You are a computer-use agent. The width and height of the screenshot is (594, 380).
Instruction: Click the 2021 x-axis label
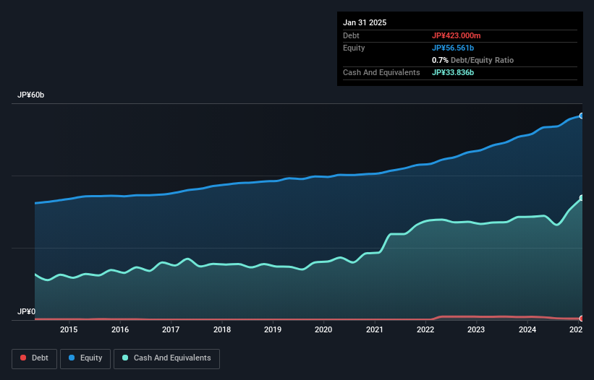point(375,329)
